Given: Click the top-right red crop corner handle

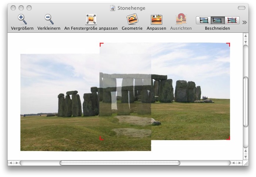Looking at the screenshot, I should point(228,44).
